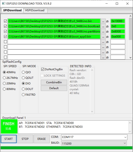Screen dimensions: 133x152
Task: Click the STOP button
Action: pos(25,139)
